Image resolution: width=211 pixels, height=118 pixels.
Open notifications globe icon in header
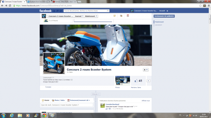coord(61,11)
